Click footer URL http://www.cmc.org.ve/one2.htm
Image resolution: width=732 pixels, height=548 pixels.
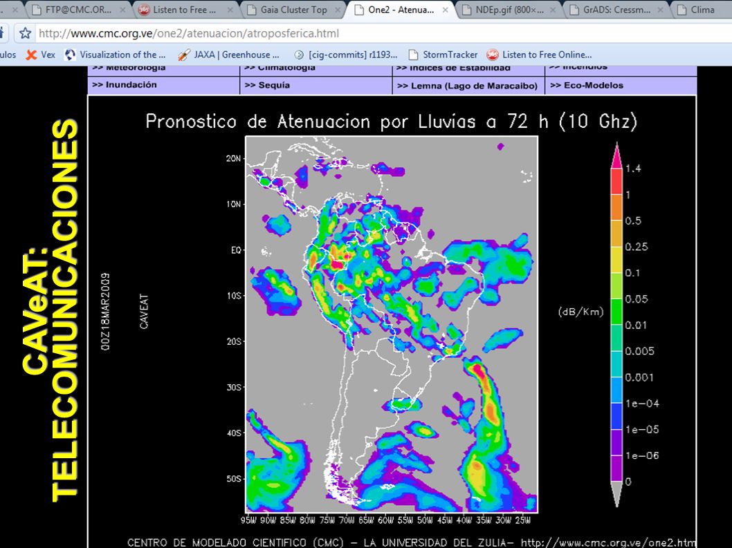[x=608, y=543]
